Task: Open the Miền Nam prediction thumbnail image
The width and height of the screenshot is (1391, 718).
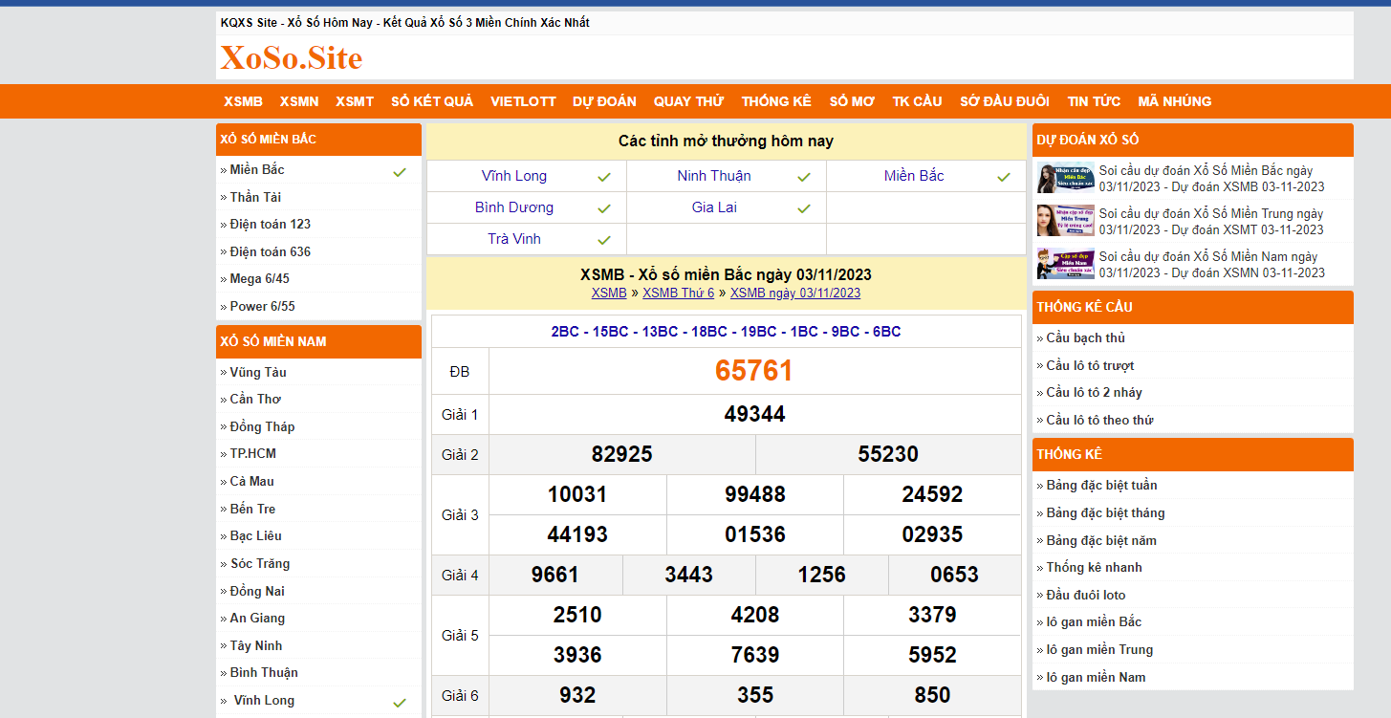Action: click(x=1053, y=264)
